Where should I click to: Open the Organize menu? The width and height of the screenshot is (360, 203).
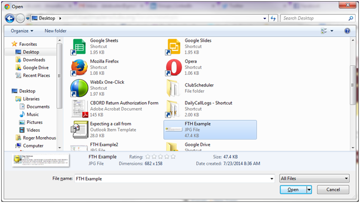[x=22, y=31]
